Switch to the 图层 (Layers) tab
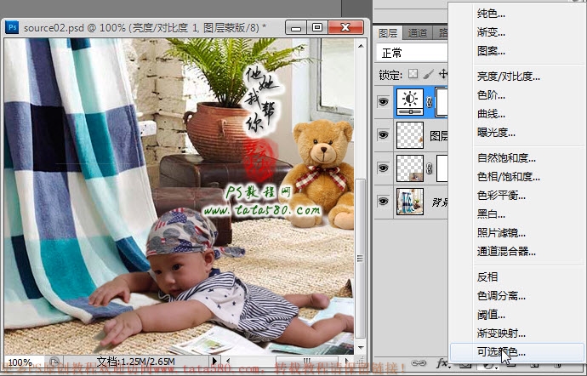Screen dimensions: 587x376 [x=388, y=33]
